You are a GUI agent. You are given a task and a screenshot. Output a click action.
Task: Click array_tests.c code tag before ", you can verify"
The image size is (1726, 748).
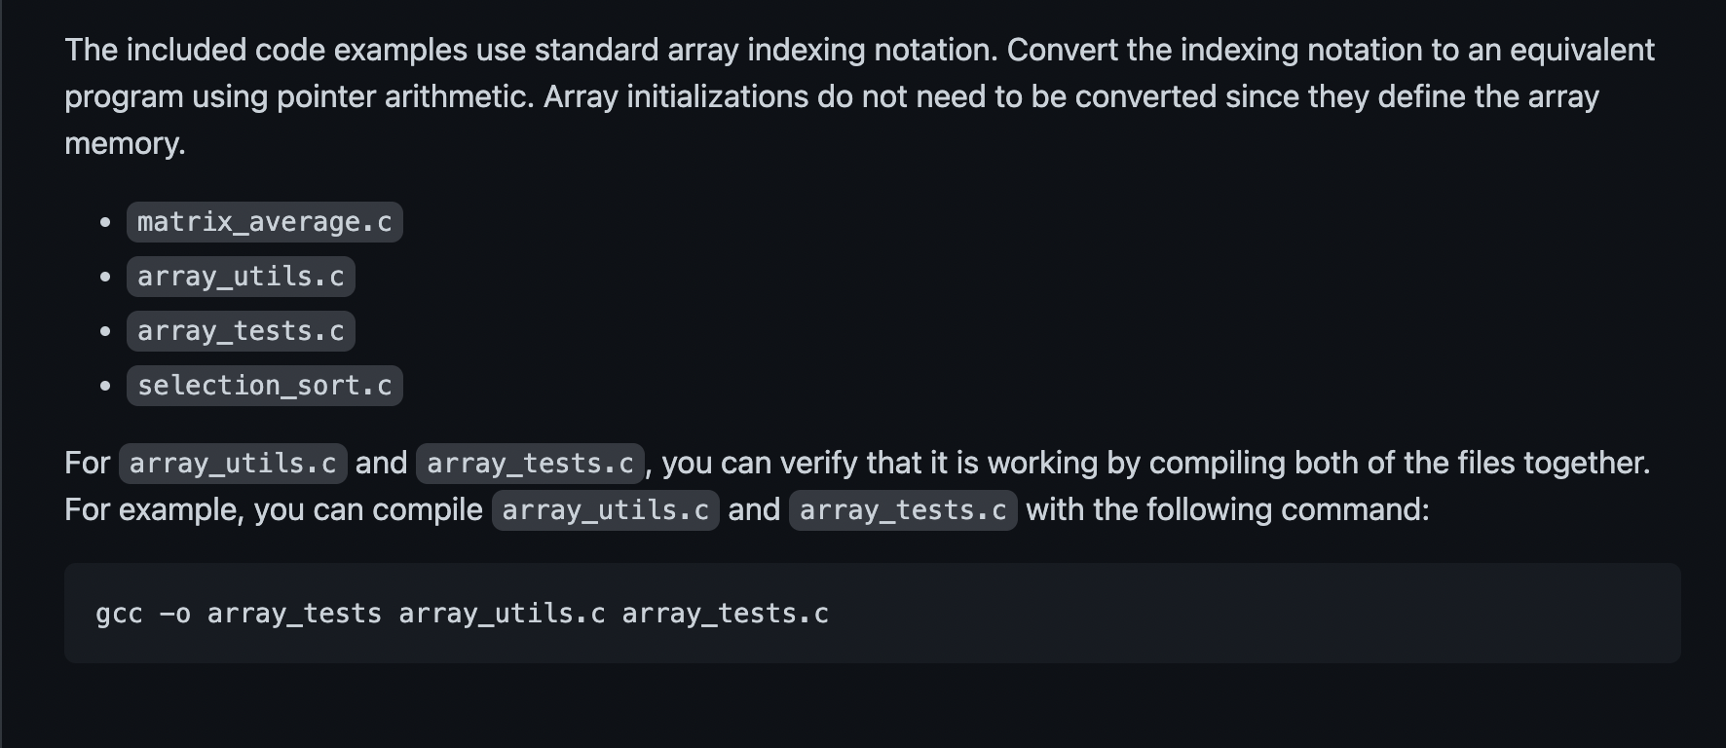[530, 464]
